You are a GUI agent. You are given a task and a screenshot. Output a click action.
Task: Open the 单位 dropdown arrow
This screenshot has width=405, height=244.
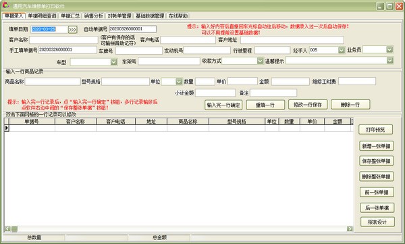(179, 82)
